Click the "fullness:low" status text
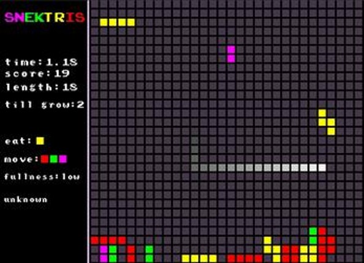This screenshot has height=263, width=364. (x=42, y=177)
